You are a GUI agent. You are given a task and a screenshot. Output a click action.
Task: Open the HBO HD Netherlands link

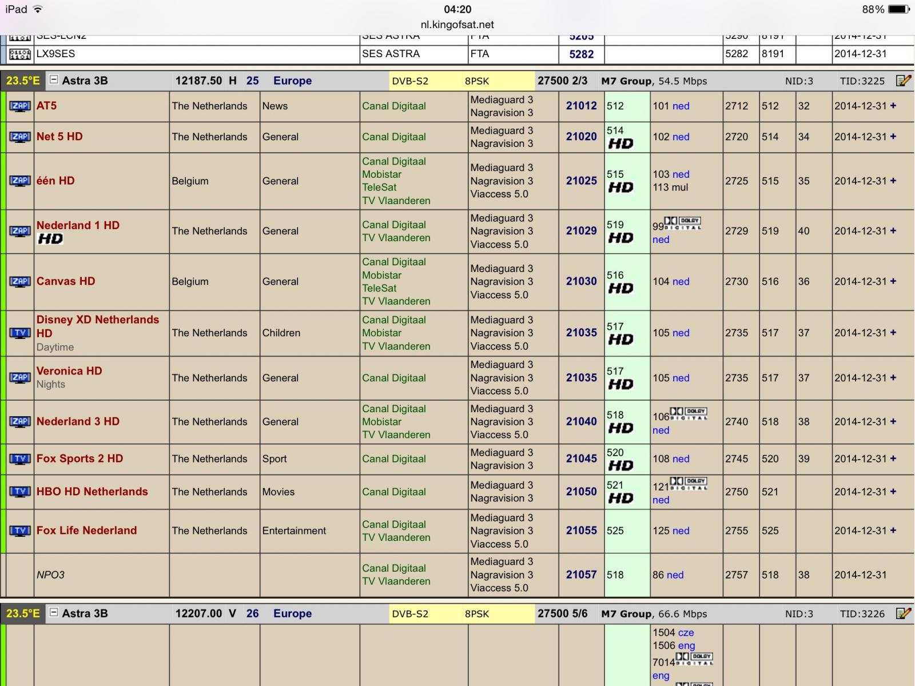tap(92, 492)
